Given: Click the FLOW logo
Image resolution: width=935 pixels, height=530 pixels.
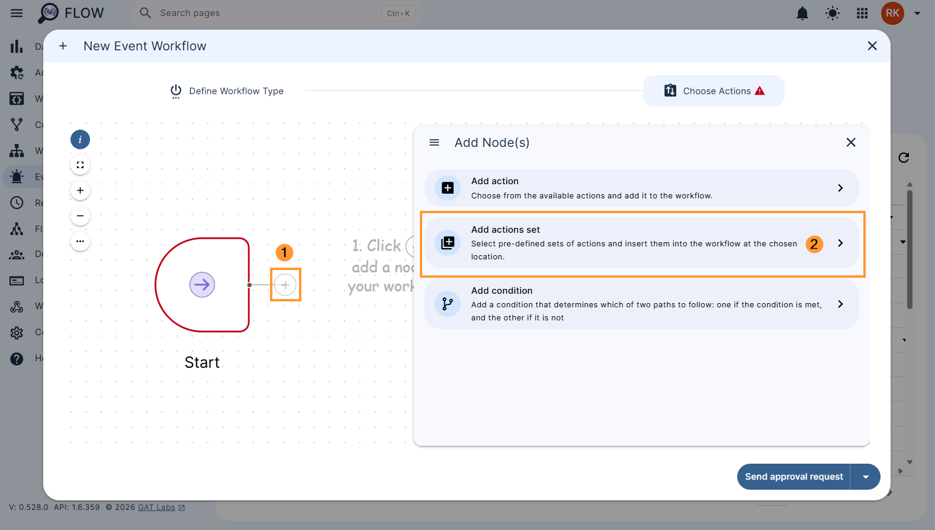Looking at the screenshot, I should [71, 13].
